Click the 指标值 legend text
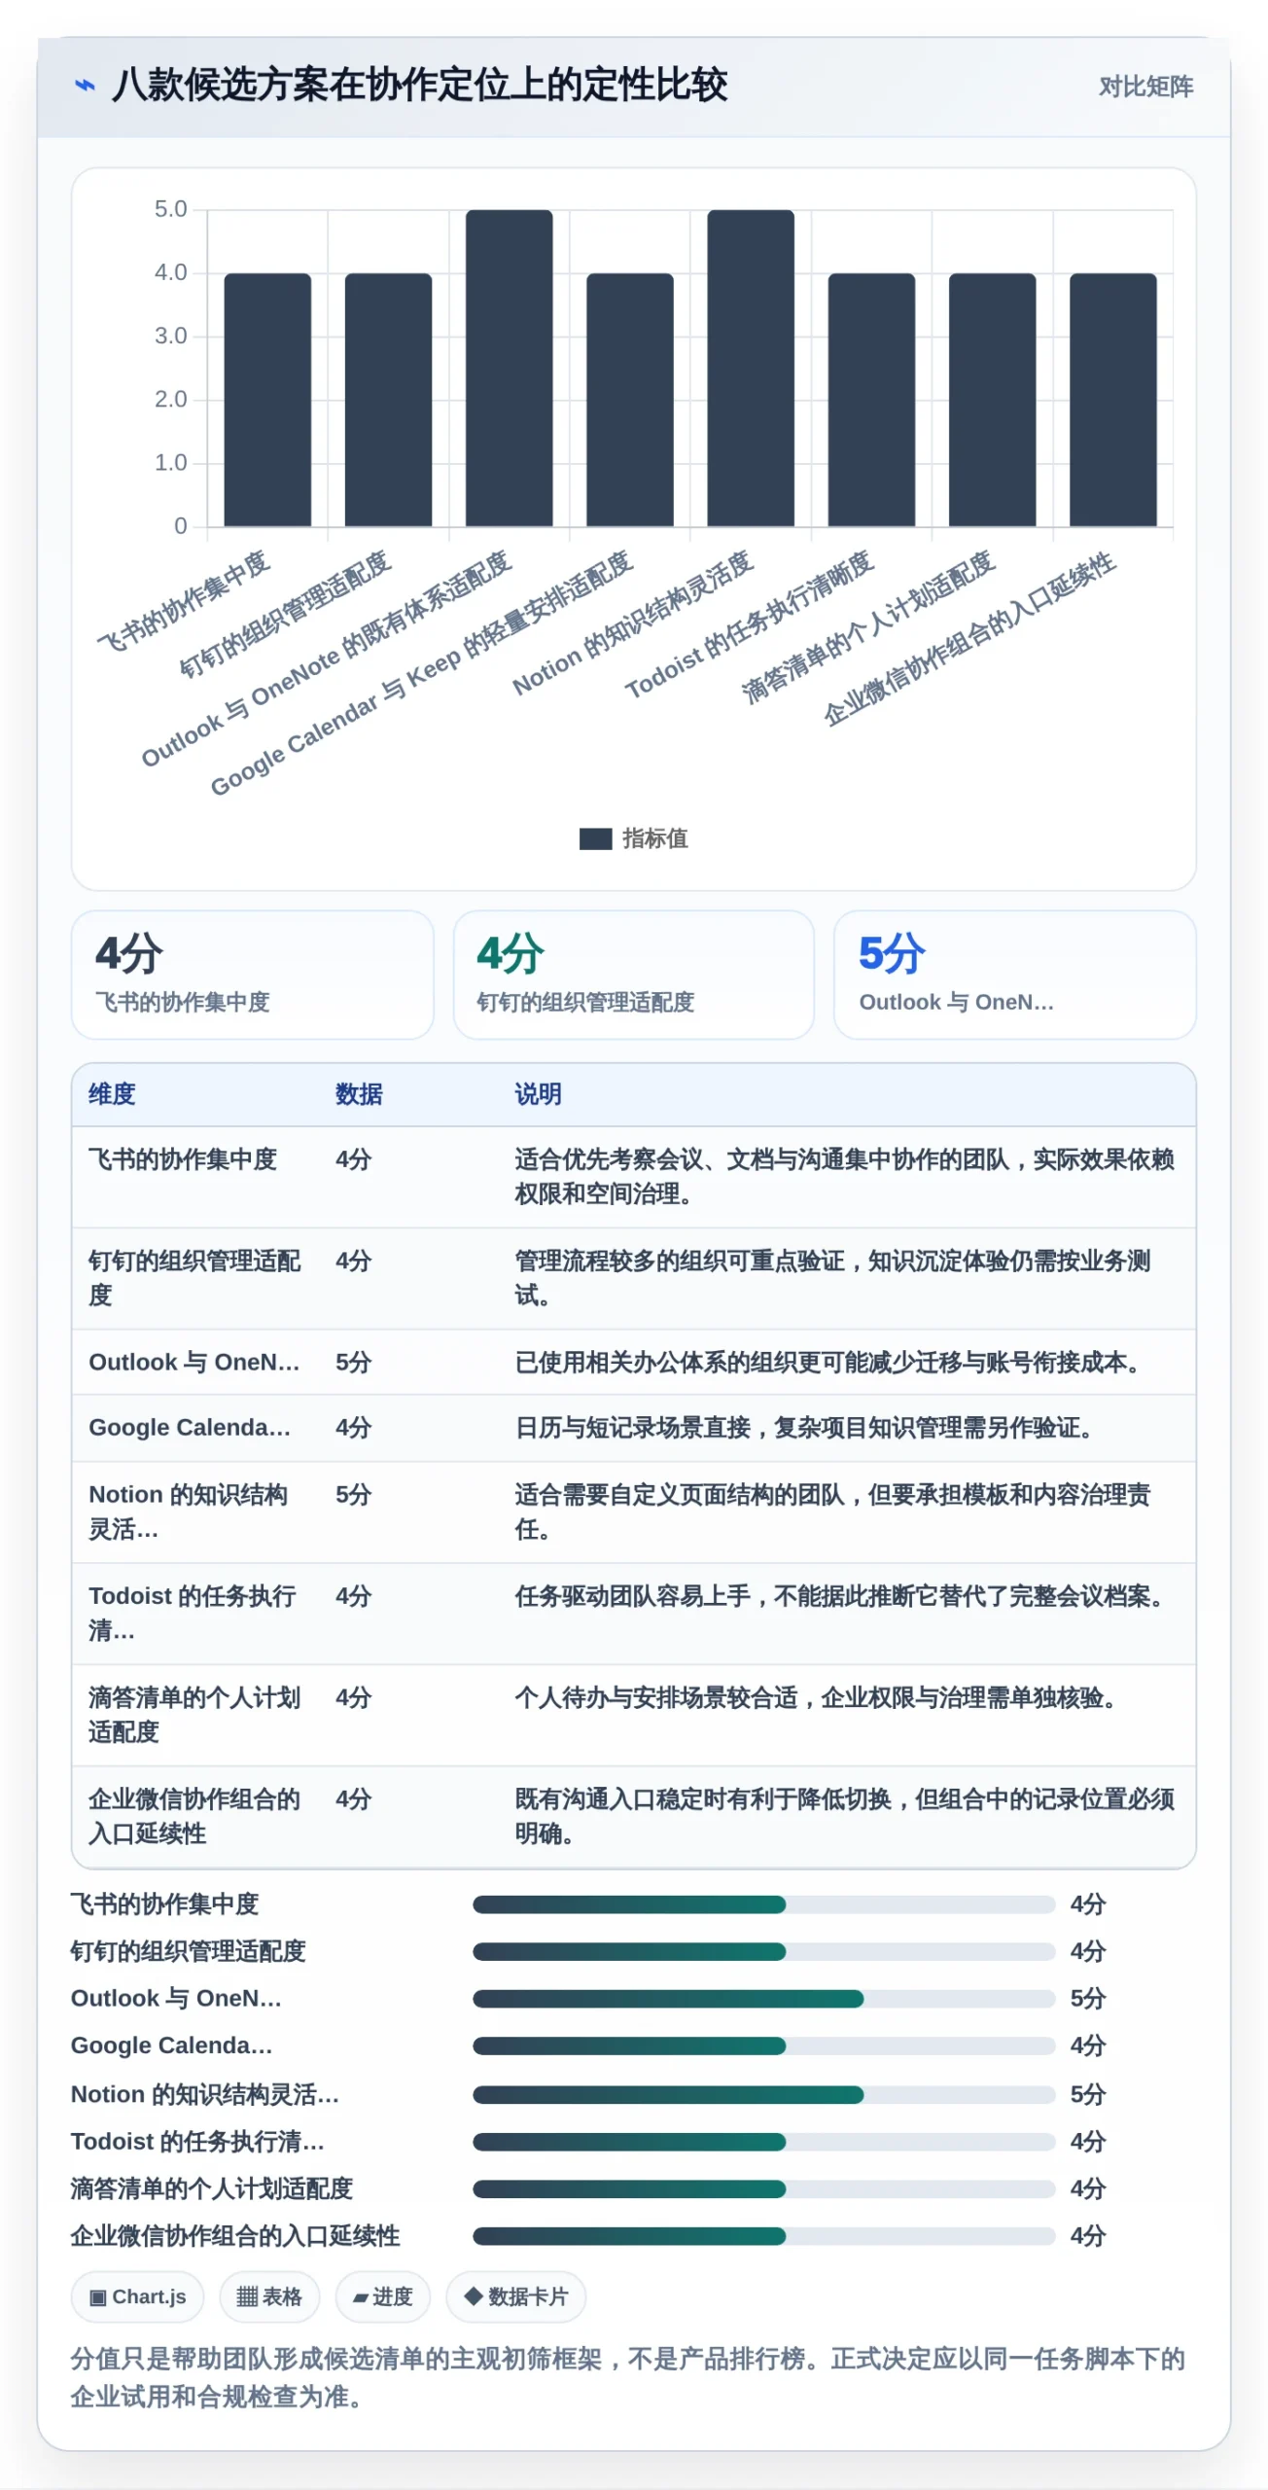1268x2490 pixels. pos(654,838)
